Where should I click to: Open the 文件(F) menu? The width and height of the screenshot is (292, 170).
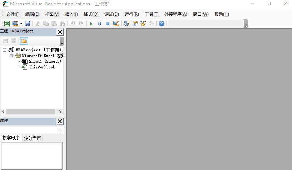click(x=13, y=14)
